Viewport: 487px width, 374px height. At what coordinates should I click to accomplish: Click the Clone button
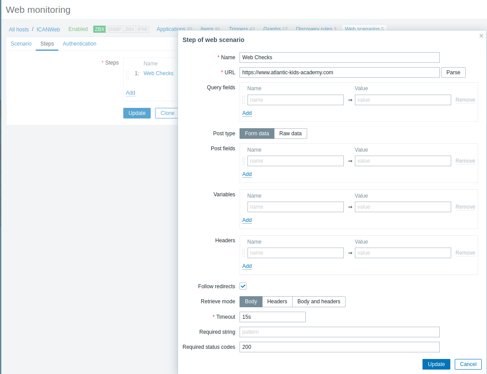click(167, 113)
